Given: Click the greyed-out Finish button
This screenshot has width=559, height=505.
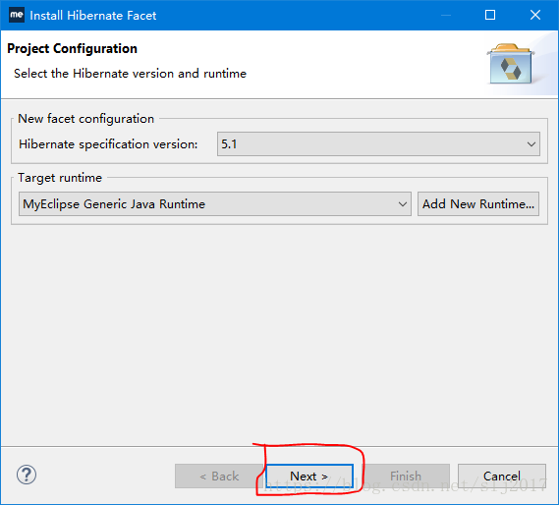Looking at the screenshot, I should pyautogui.click(x=406, y=476).
